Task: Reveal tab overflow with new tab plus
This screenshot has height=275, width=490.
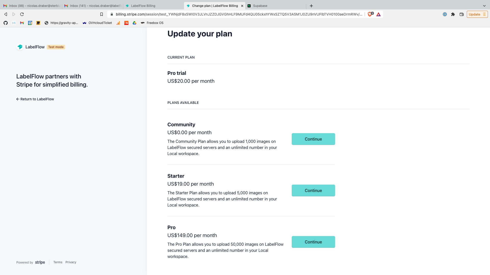Action: (x=311, y=6)
